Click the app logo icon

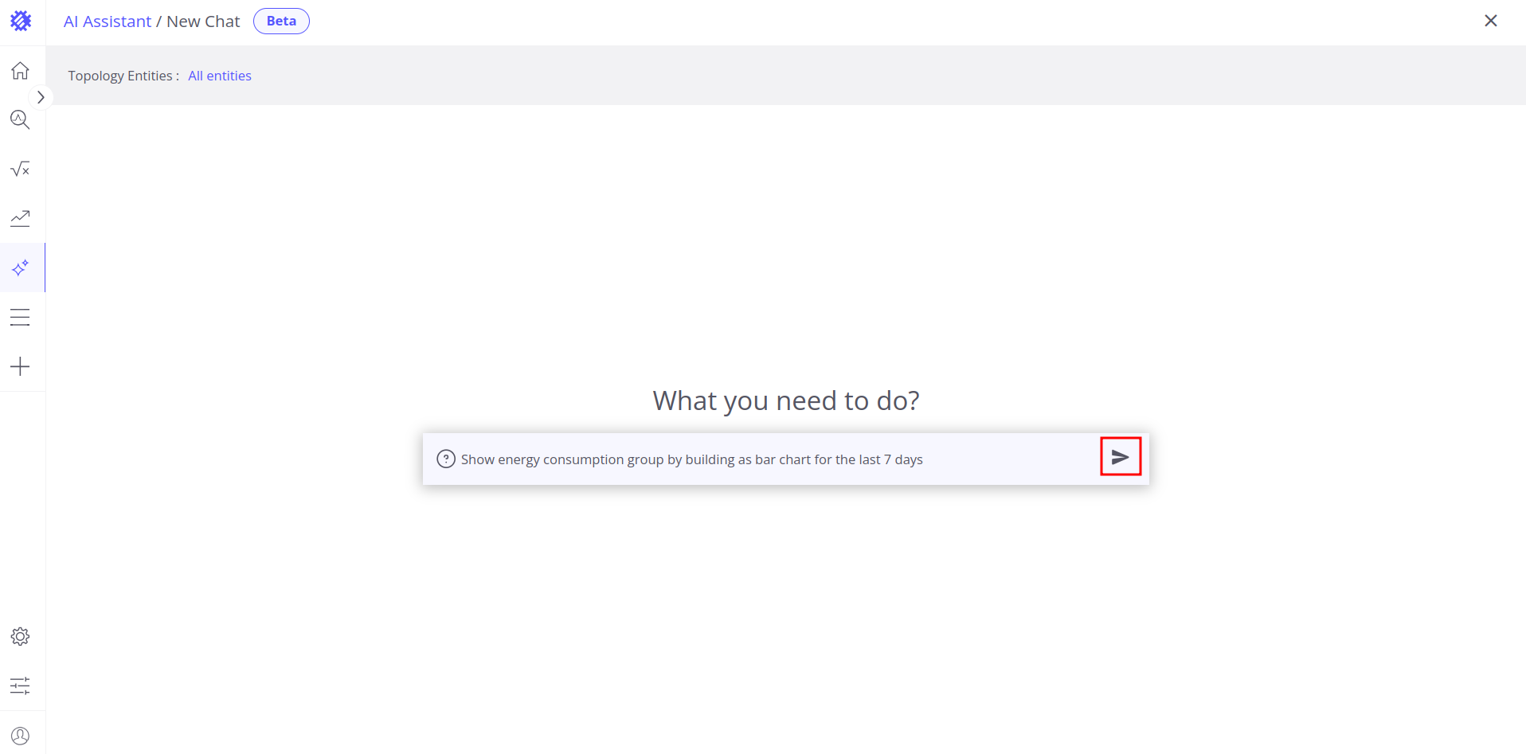[x=21, y=21]
